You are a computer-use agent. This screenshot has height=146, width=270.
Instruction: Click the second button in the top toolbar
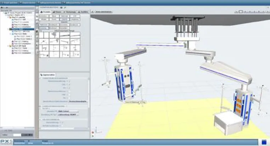pos(28,2)
